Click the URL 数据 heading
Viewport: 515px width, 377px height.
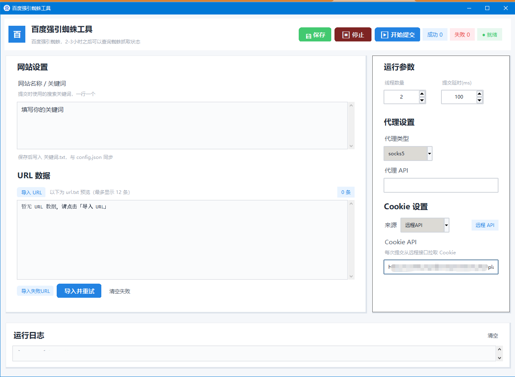[34, 175]
